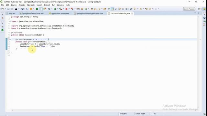Open the Back navigation history dropdown

point(153,9)
